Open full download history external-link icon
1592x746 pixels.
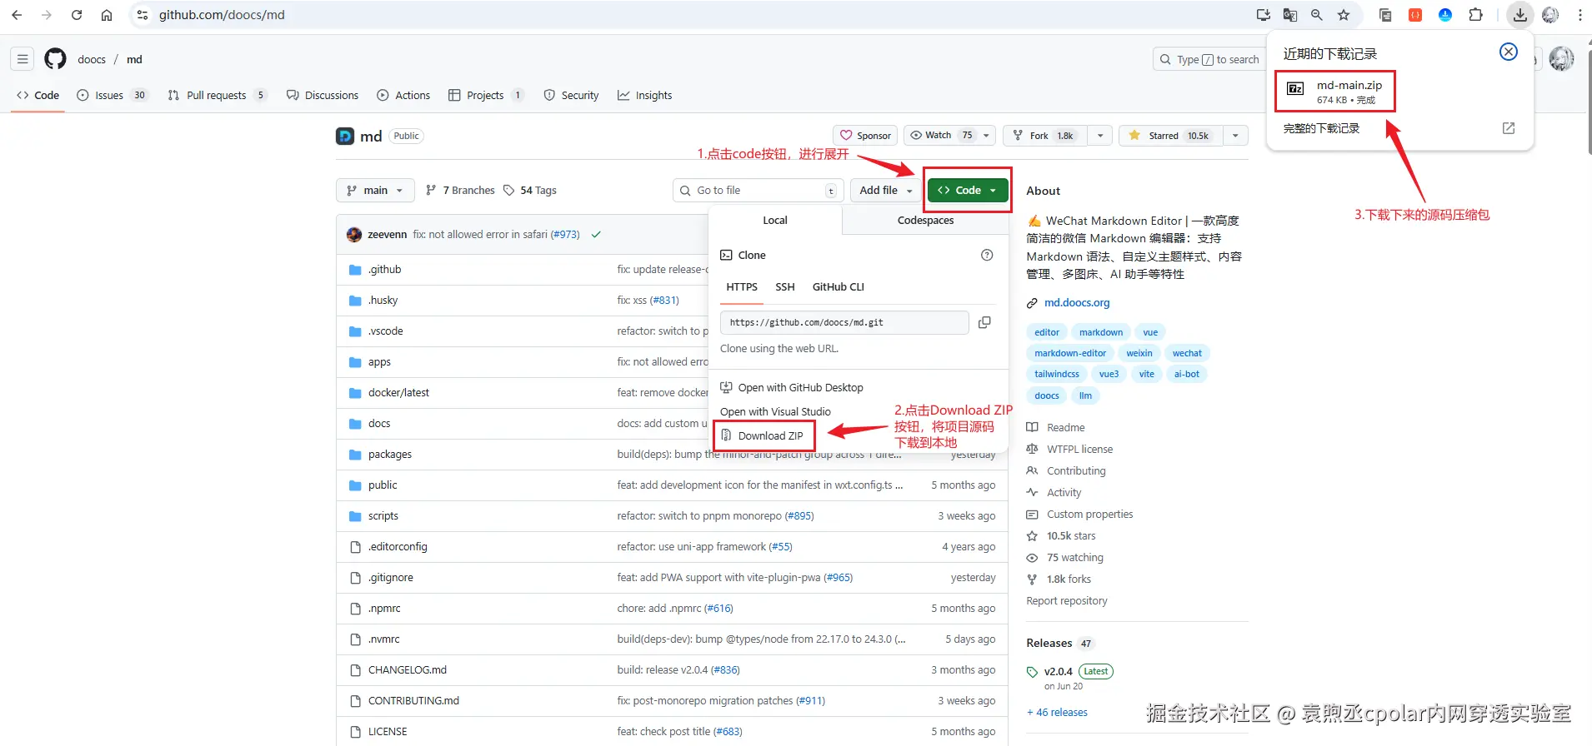[1509, 128]
